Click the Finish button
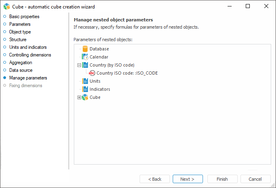The image size is (276, 188). tap(222, 179)
